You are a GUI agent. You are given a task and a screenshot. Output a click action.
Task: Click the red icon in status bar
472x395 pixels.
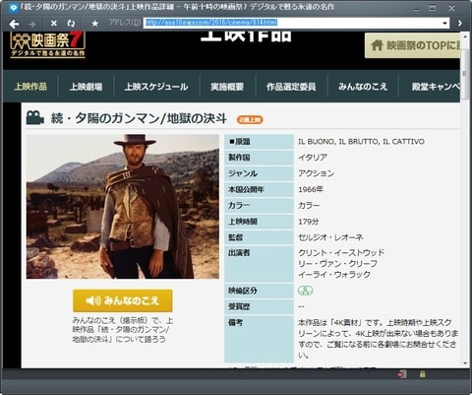(402, 374)
